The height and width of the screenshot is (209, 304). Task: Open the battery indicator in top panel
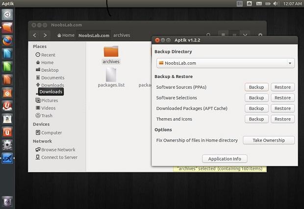pyautogui.click(x=268, y=3)
